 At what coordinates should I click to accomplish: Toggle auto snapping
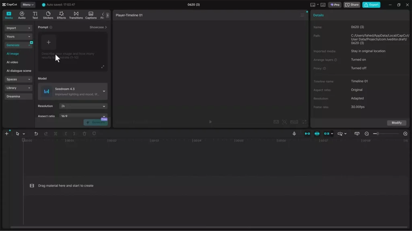317,134
